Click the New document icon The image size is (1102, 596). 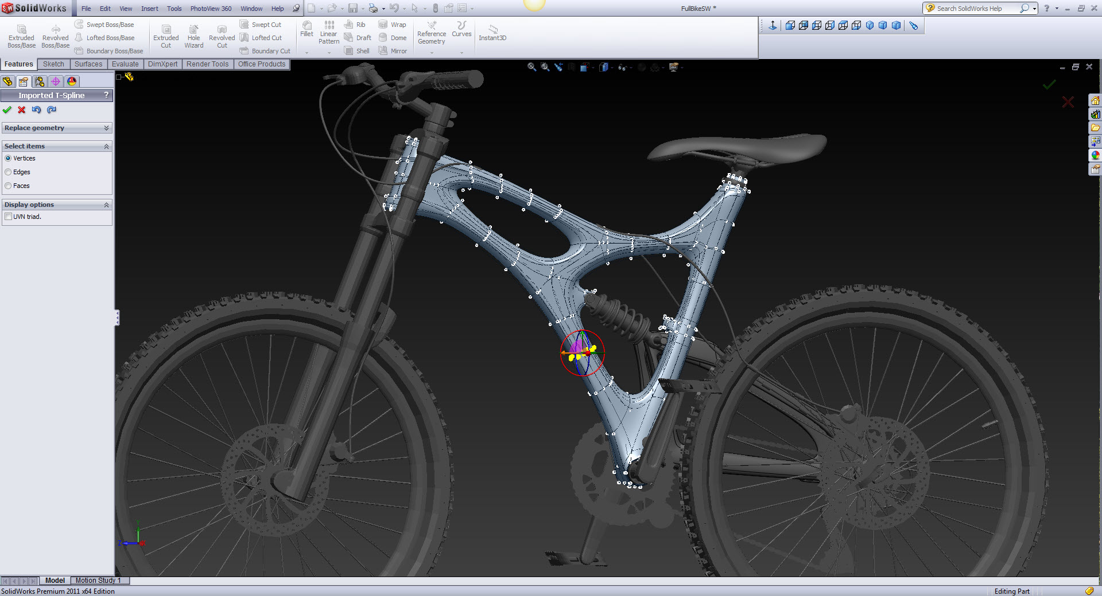pyautogui.click(x=311, y=8)
